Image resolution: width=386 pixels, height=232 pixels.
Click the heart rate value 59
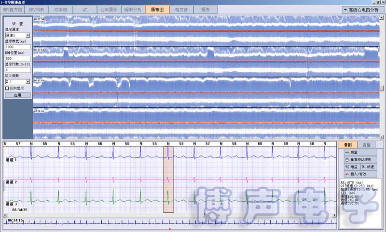pos(286,143)
